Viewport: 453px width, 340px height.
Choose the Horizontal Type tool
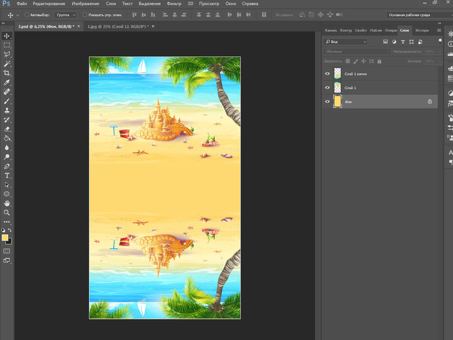[7, 175]
